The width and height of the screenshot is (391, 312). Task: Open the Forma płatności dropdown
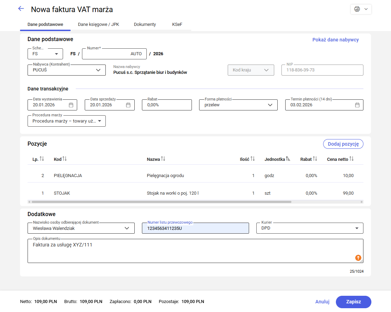point(270,105)
